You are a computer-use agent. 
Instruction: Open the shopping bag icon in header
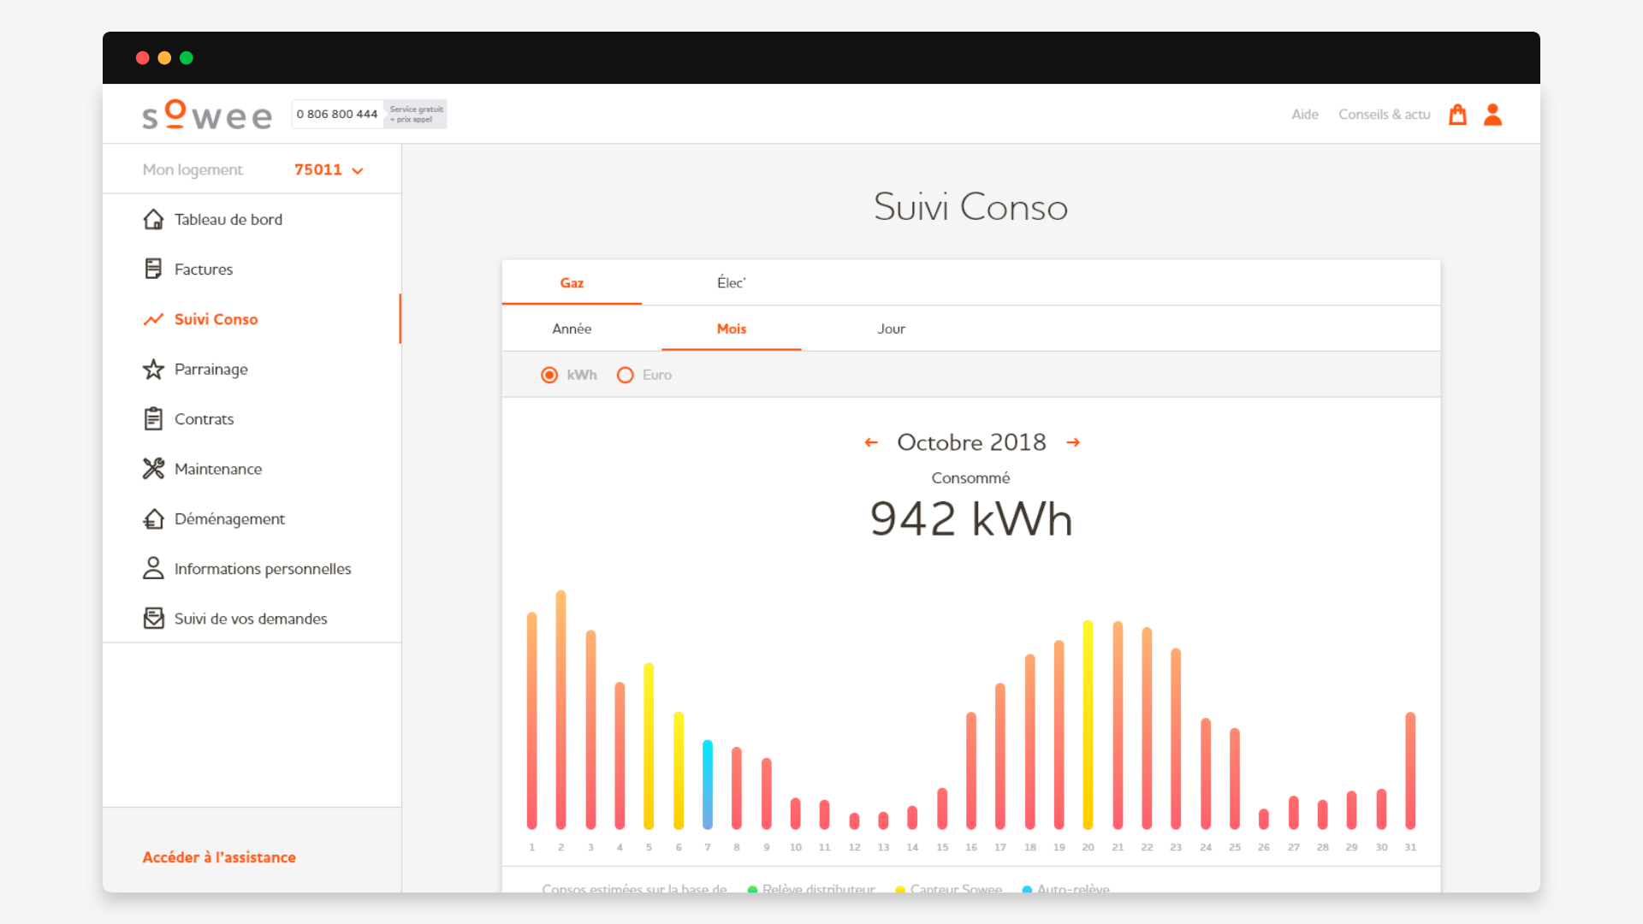point(1457,114)
